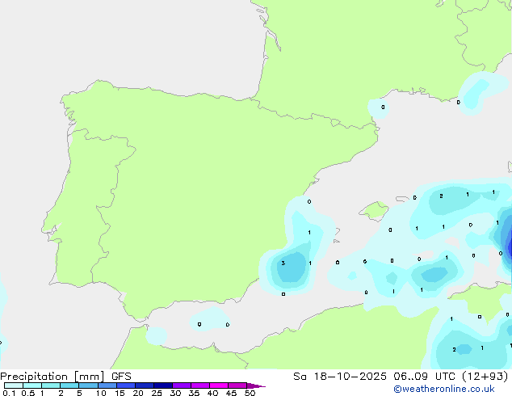
Task: Click the "0.1" legend scale label
Action: [x=9, y=393]
